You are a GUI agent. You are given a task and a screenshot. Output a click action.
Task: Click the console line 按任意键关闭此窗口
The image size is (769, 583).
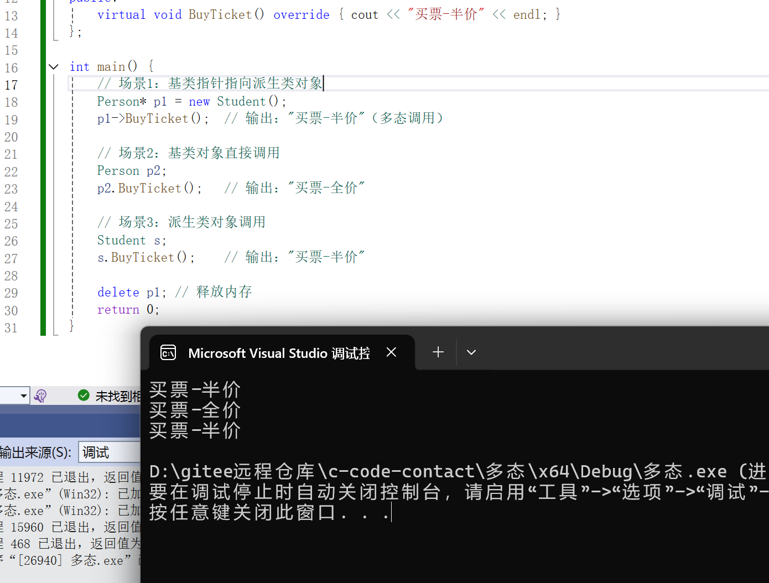coord(269,512)
